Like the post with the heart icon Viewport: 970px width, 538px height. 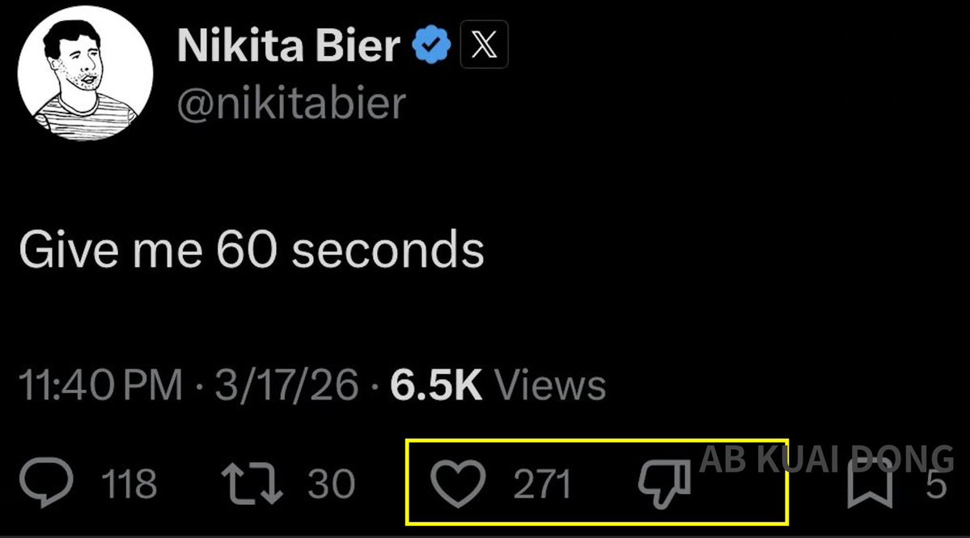(458, 484)
